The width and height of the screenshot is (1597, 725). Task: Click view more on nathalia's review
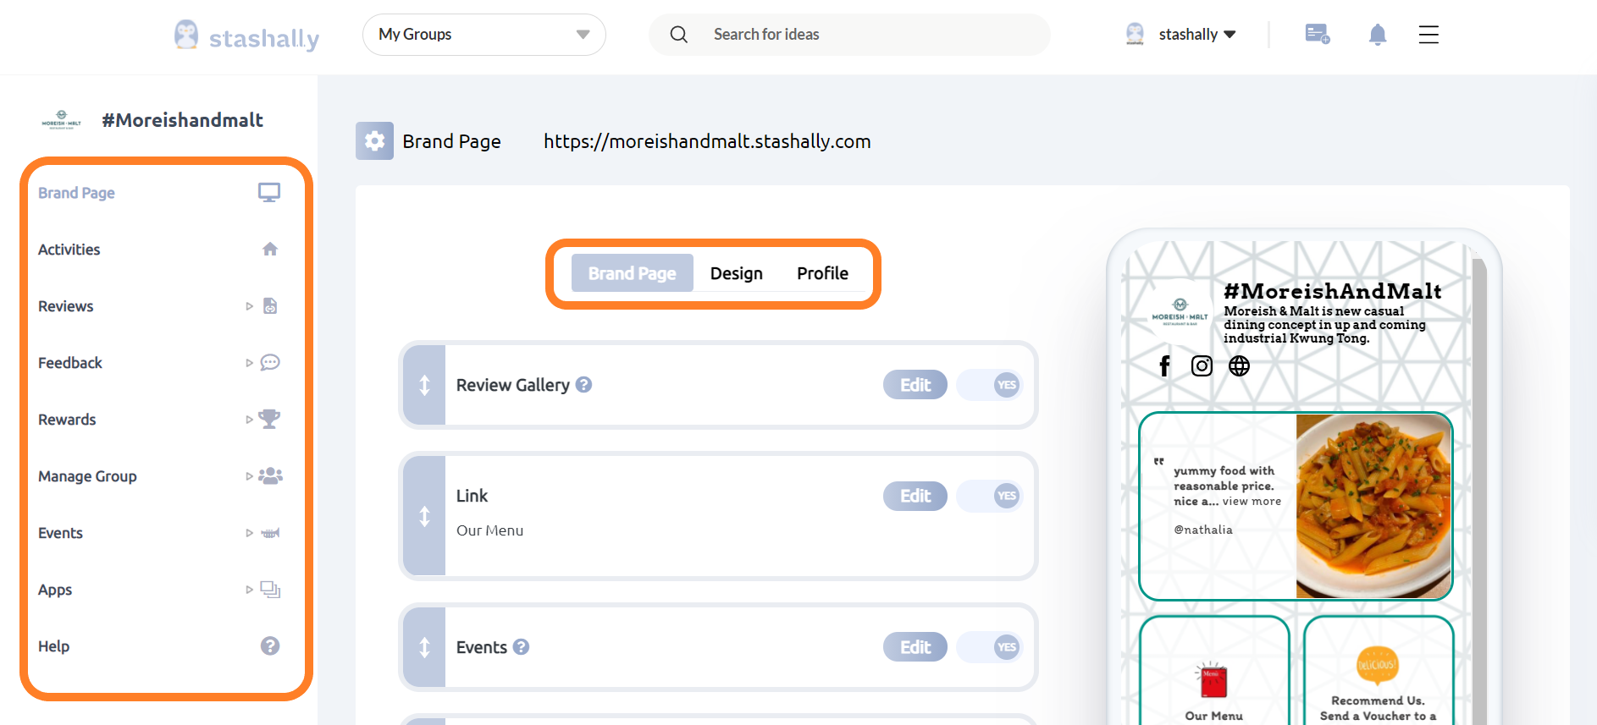pyautogui.click(x=1252, y=502)
